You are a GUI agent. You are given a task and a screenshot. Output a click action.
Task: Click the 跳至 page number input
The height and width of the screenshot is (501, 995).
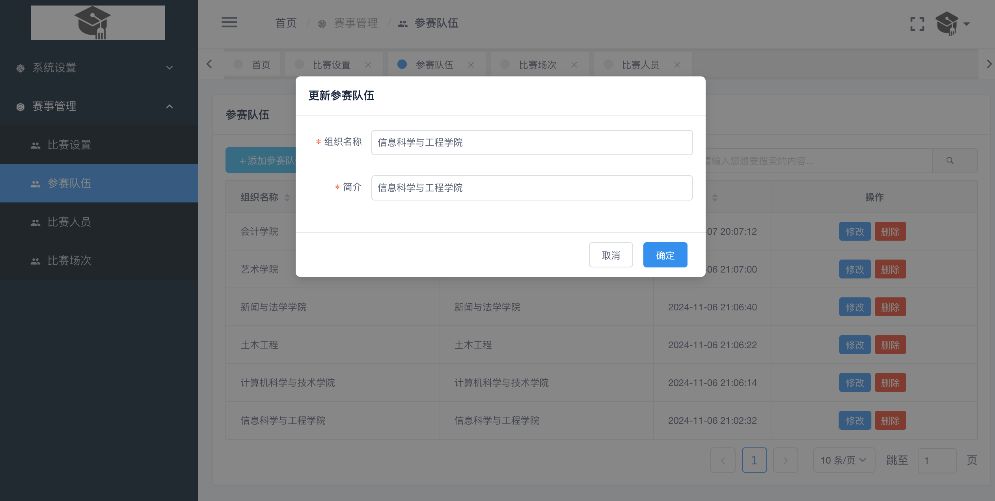point(937,460)
